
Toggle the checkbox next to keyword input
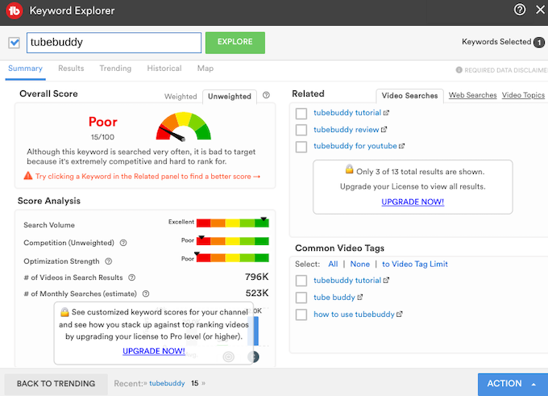14,43
